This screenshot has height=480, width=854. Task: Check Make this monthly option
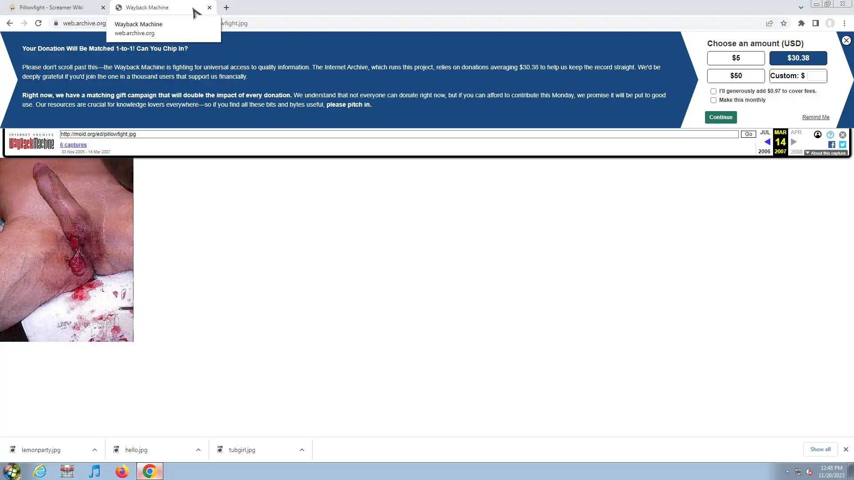(713, 100)
